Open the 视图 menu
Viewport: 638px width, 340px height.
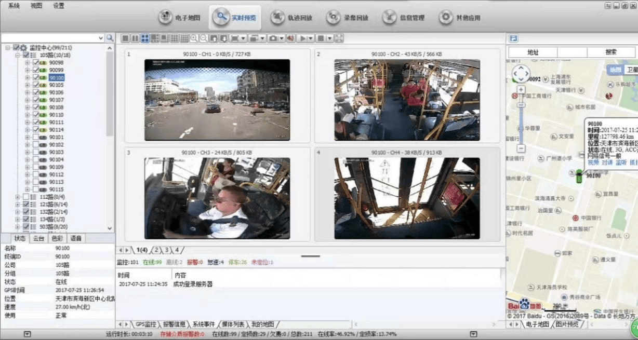coord(36,6)
